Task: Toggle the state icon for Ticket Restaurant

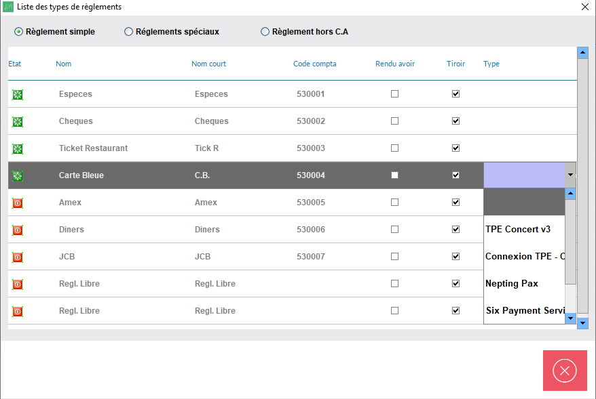Action: pos(18,148)
